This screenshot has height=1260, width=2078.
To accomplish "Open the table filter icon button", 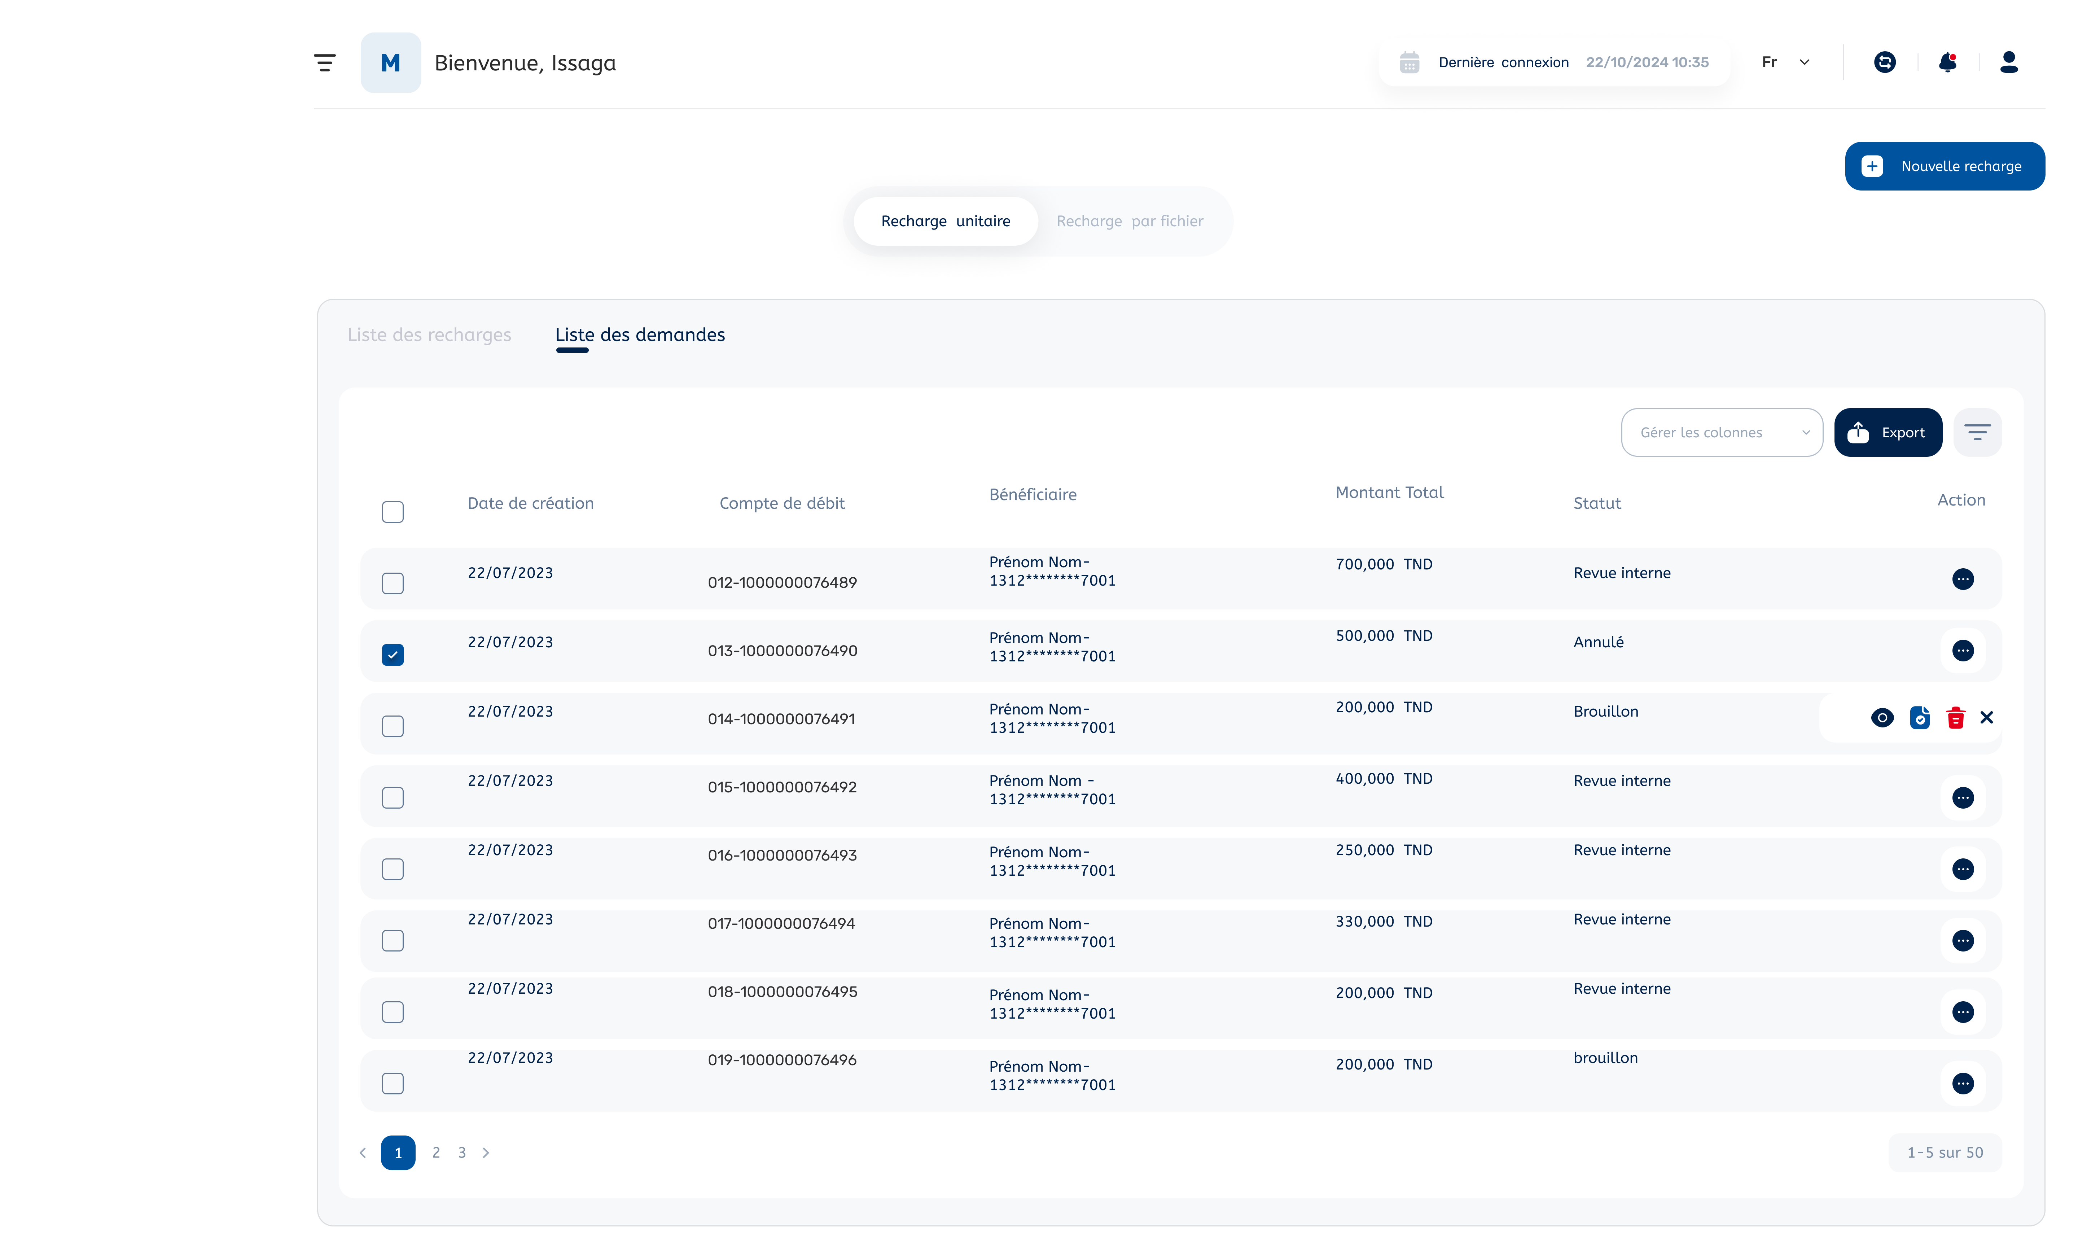I will (1978, 433).
